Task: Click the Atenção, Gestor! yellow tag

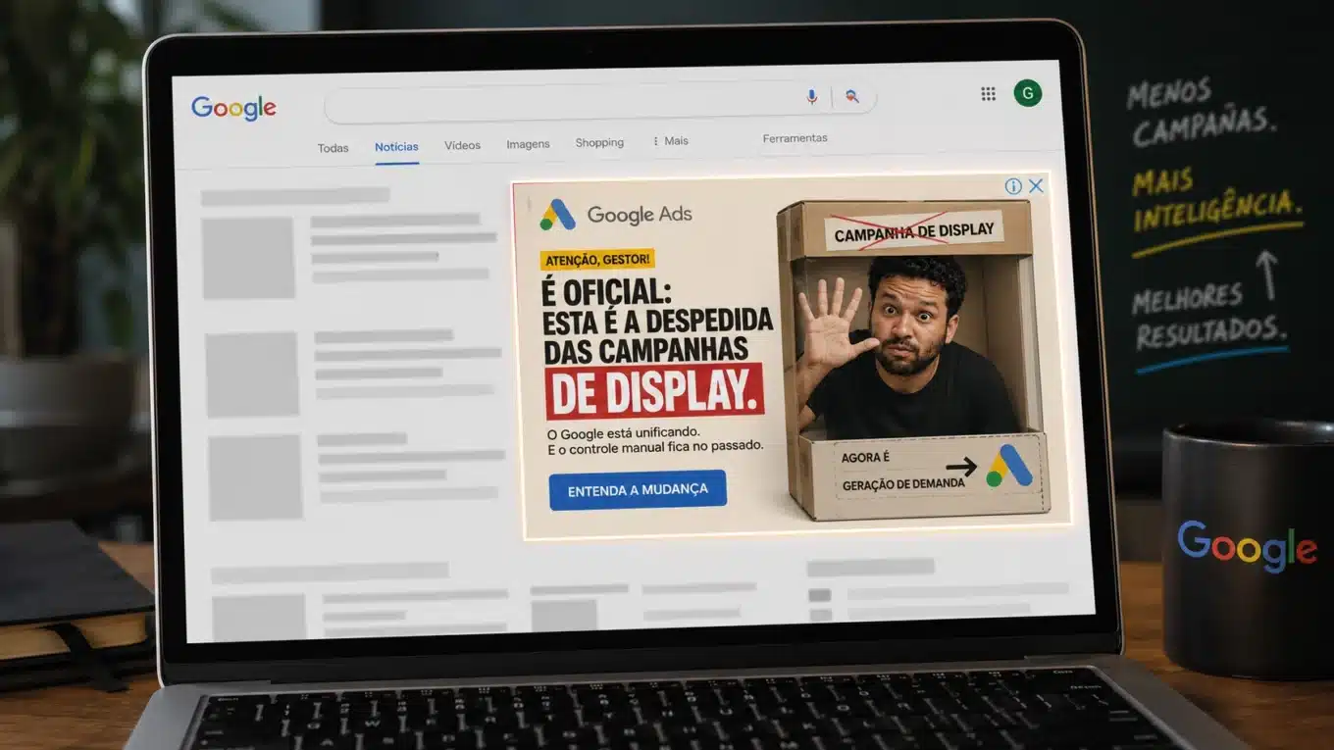Action: (597, 261)
